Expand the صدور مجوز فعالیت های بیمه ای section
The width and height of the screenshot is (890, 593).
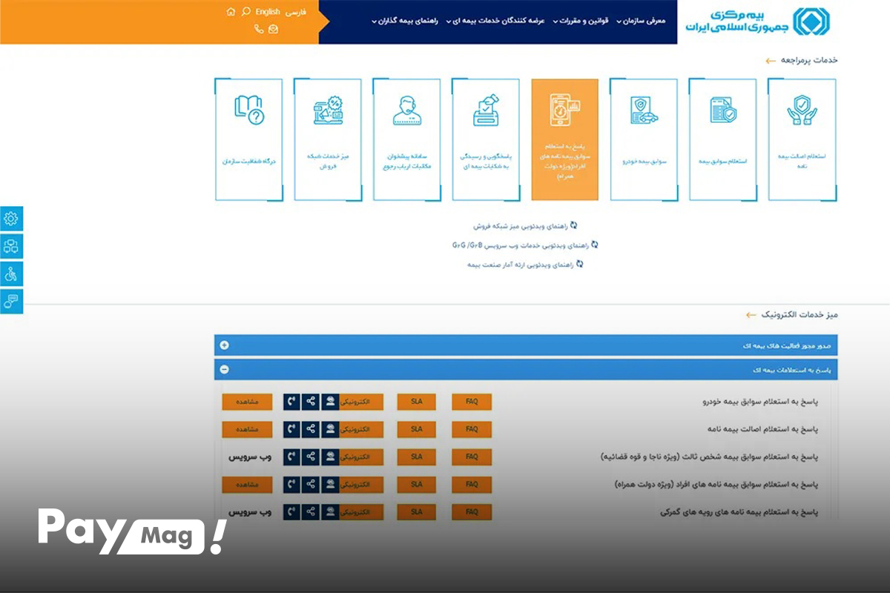coord(526,345)
